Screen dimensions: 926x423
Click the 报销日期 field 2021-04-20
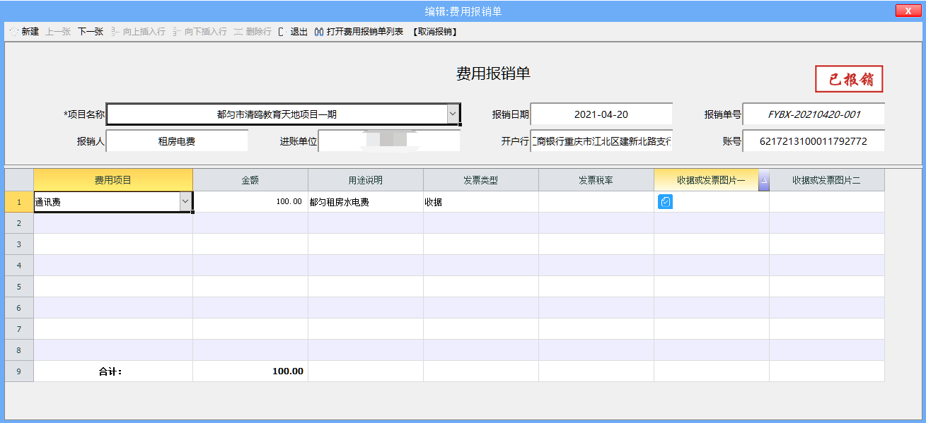click(x=601, y=114)
